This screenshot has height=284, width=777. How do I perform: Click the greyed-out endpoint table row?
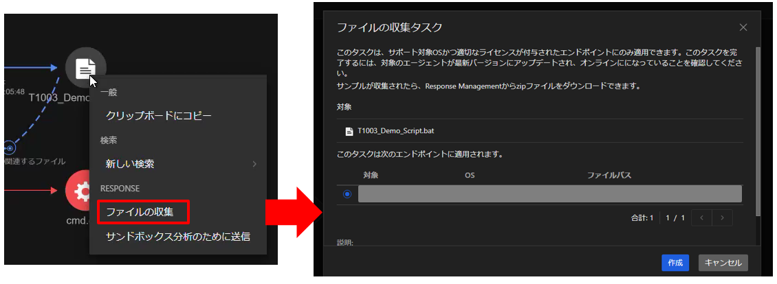[549, 194]
